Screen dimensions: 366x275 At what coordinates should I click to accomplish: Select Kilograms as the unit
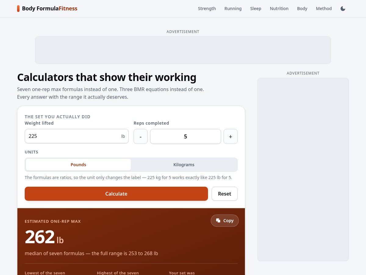point(184,165)
